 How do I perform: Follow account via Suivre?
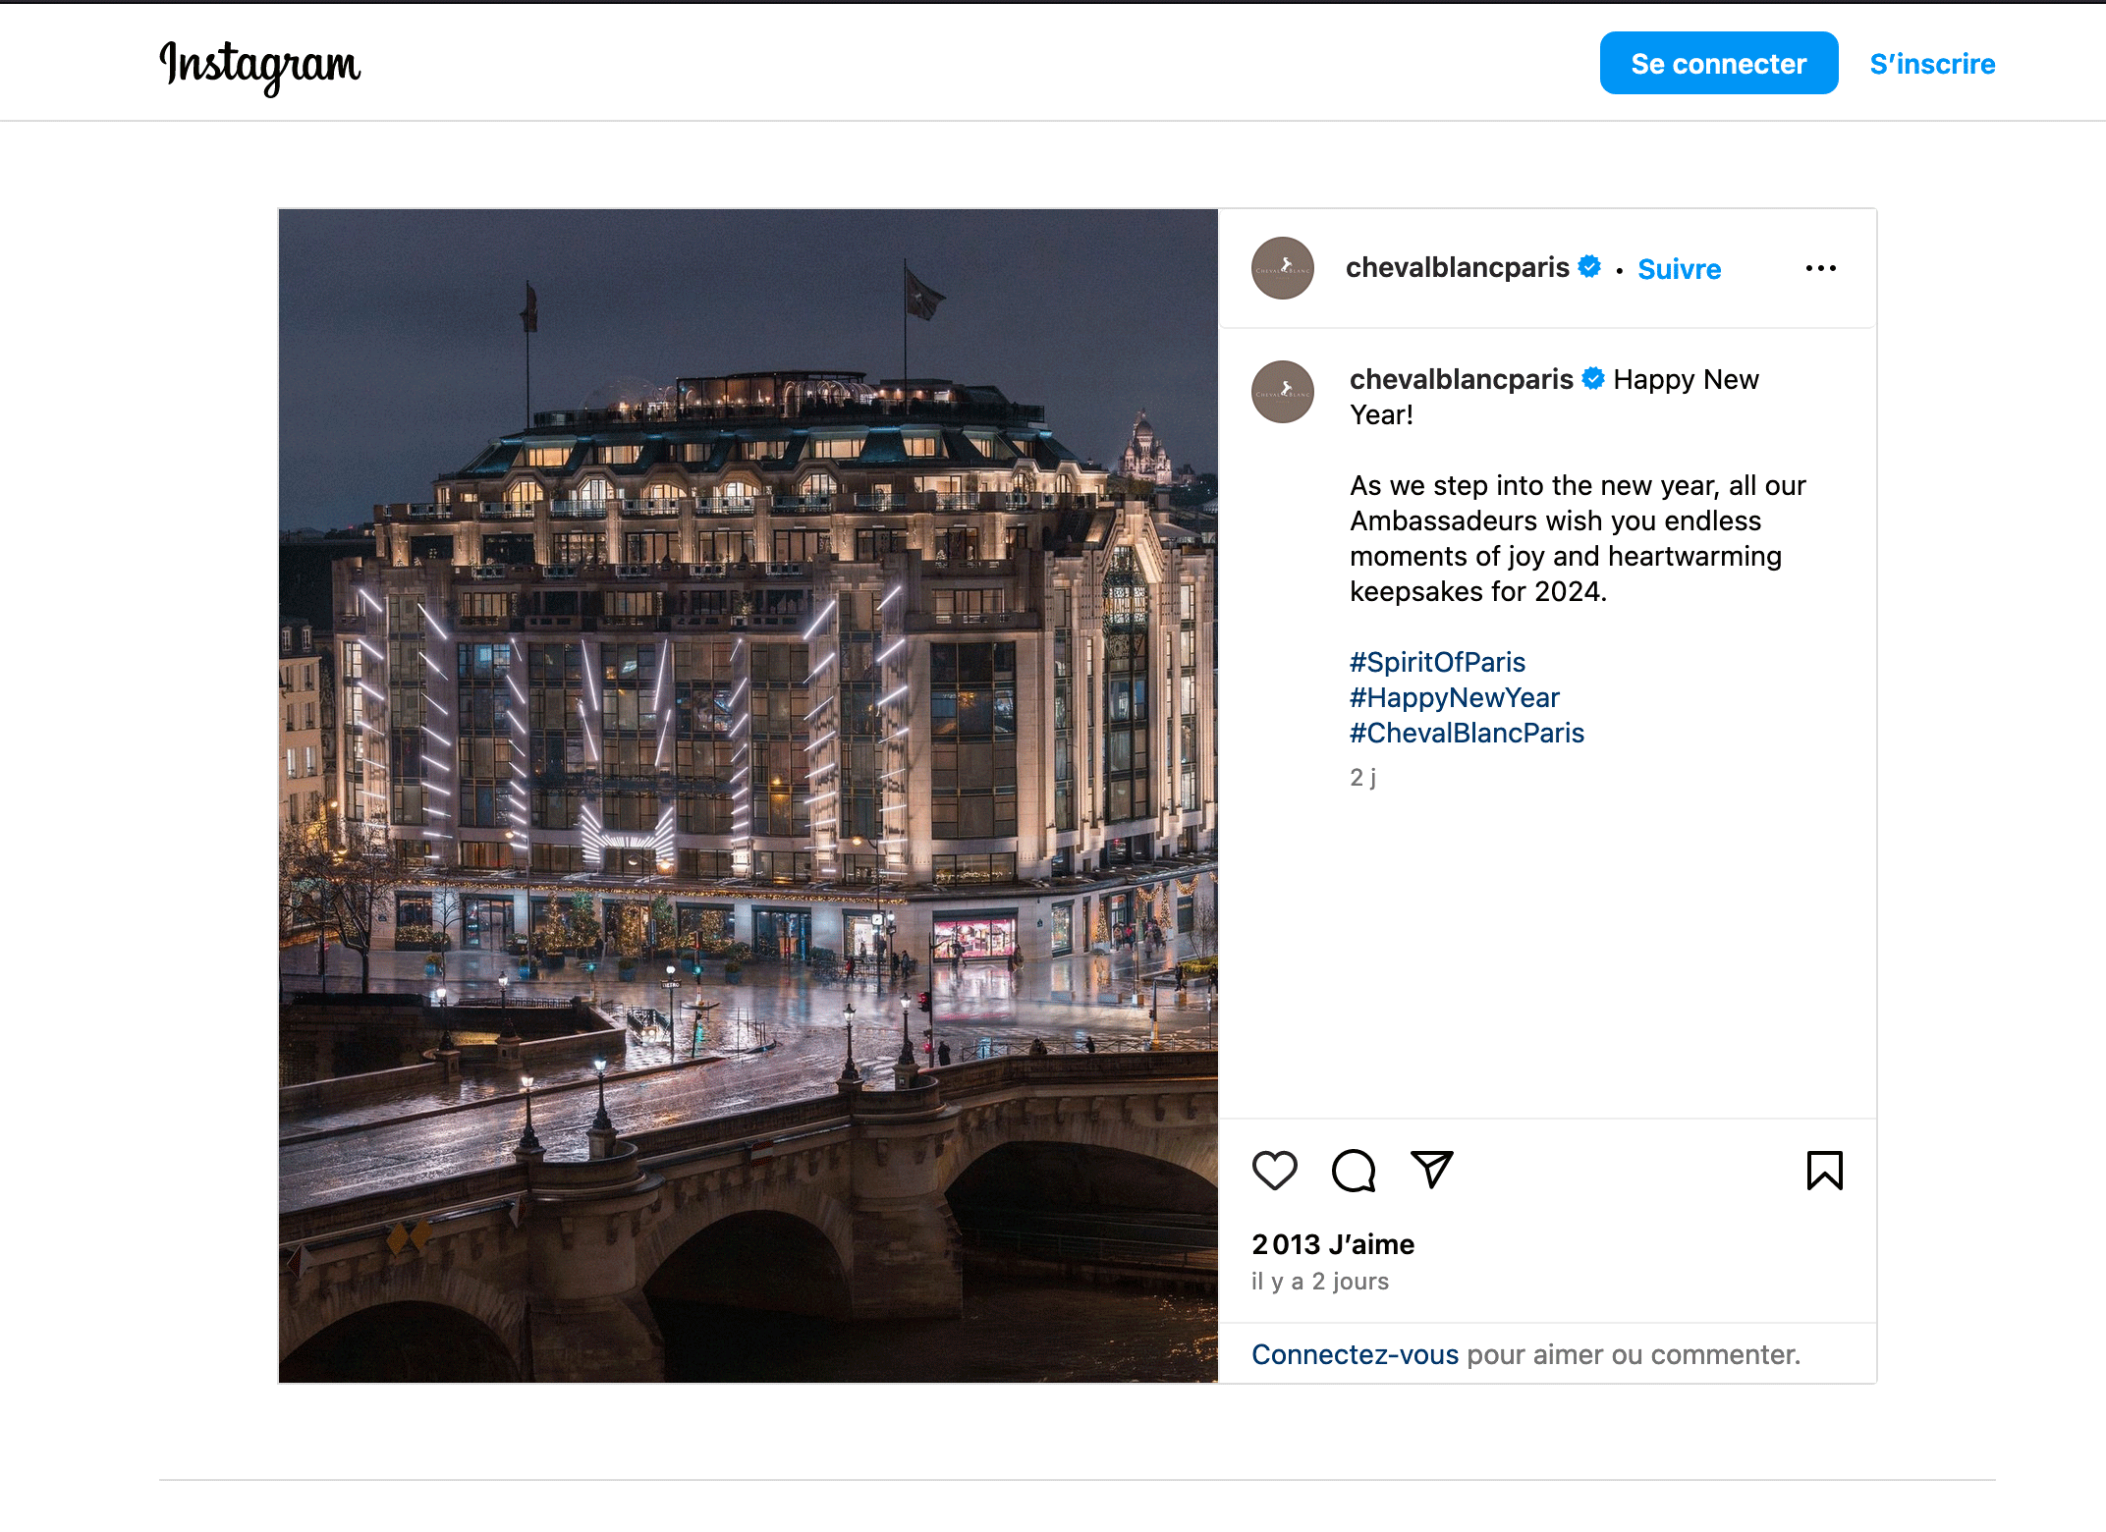(1679, 269)
